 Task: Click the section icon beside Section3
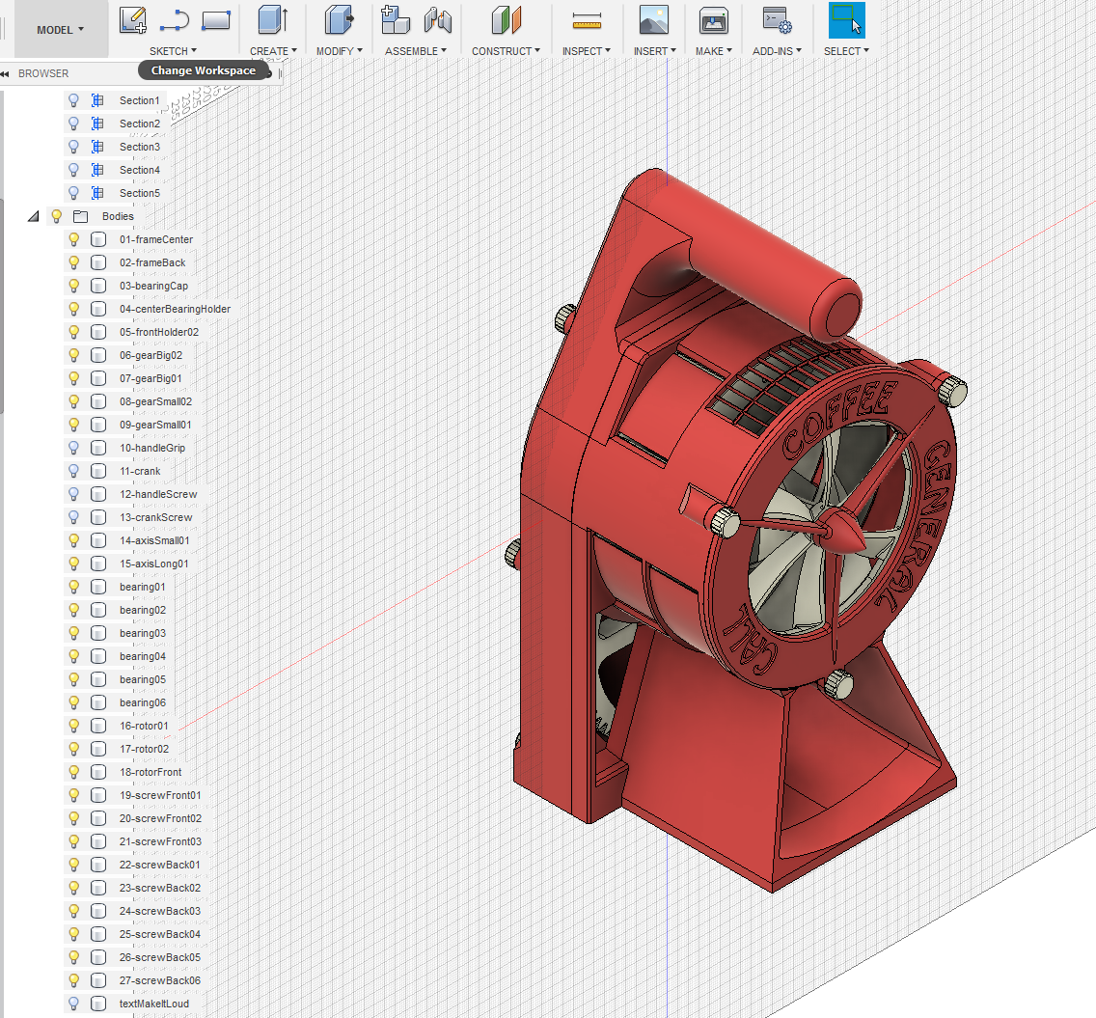tap(97, 147)
